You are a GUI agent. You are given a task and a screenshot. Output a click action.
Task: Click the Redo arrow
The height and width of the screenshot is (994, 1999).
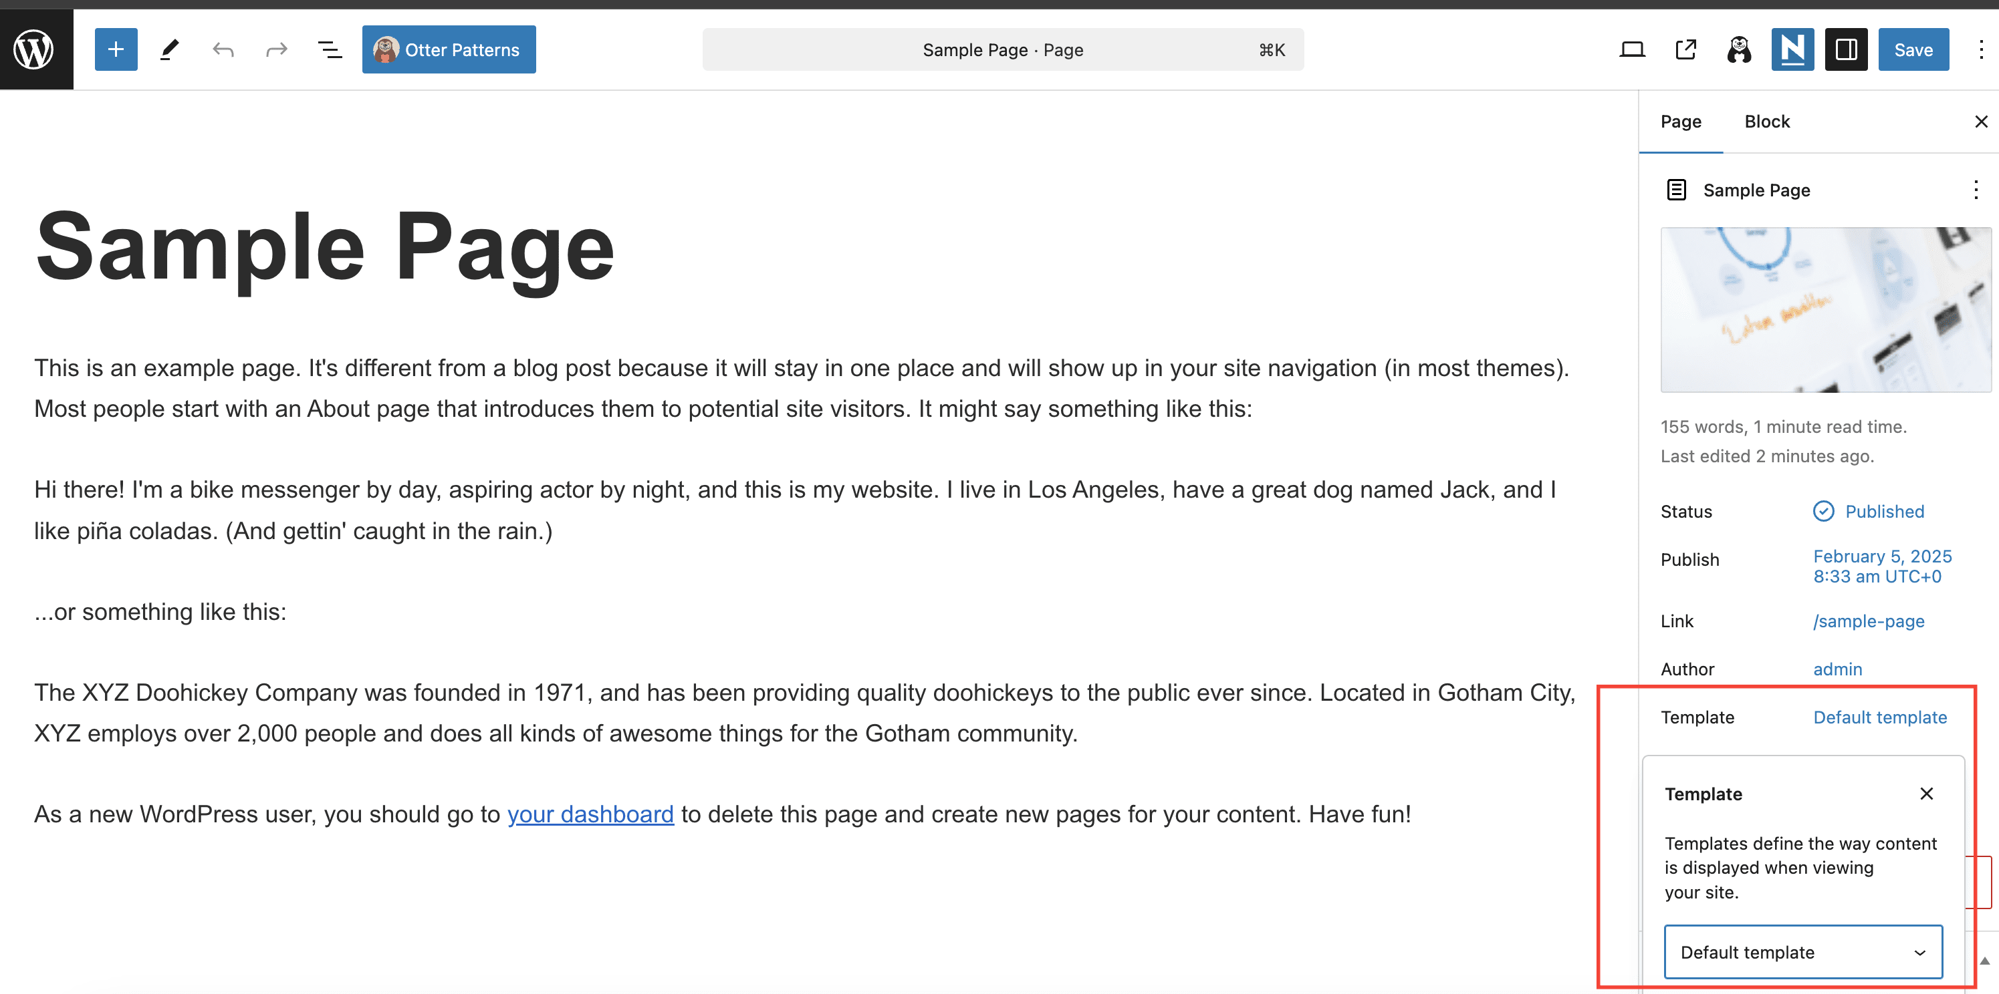276,49
